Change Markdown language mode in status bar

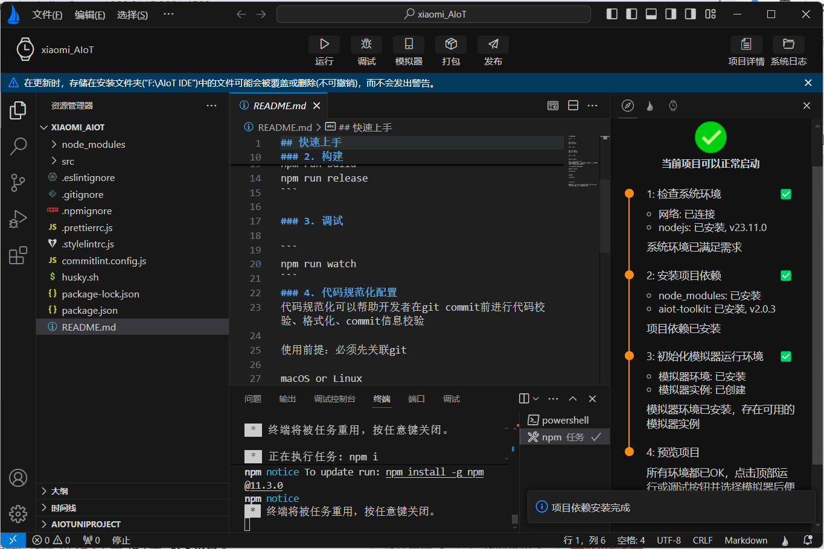tap(746, 540)
